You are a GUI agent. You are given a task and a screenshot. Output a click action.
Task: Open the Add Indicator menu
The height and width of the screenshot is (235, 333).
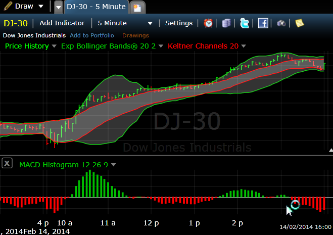(x=62, y=23)
